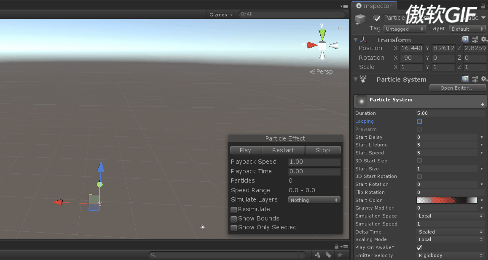The image size is (488, 260).
Task: Click the Duration value field
Action: point(450,113)
